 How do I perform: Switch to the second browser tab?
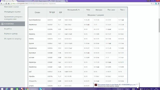tap(25, 1)
